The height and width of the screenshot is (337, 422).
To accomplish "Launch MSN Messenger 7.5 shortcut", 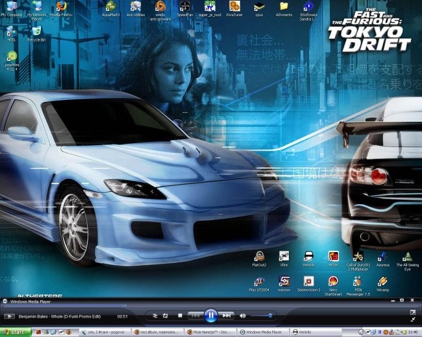I will click(358, 286).
